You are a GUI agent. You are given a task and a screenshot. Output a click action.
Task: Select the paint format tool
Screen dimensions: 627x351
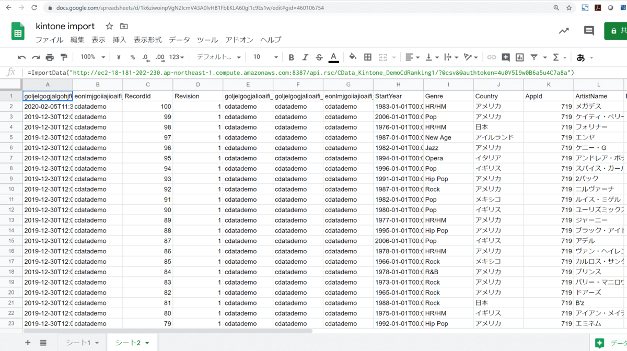click(x=64, y=57)
